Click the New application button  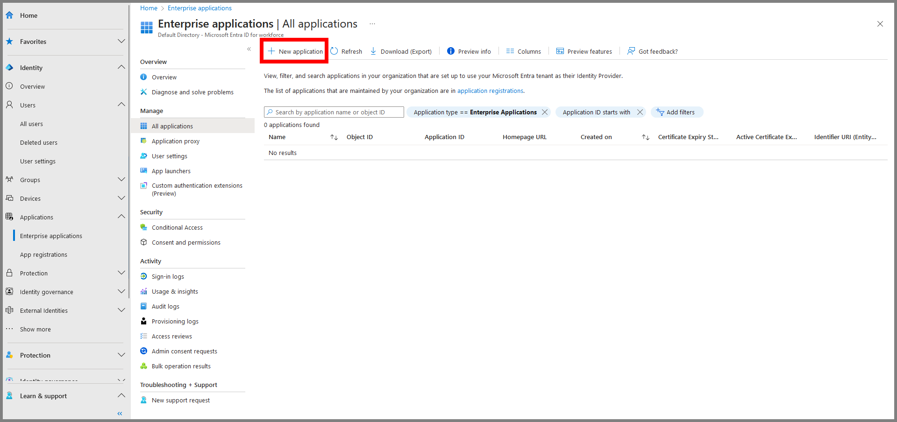(x=295, y=51)
